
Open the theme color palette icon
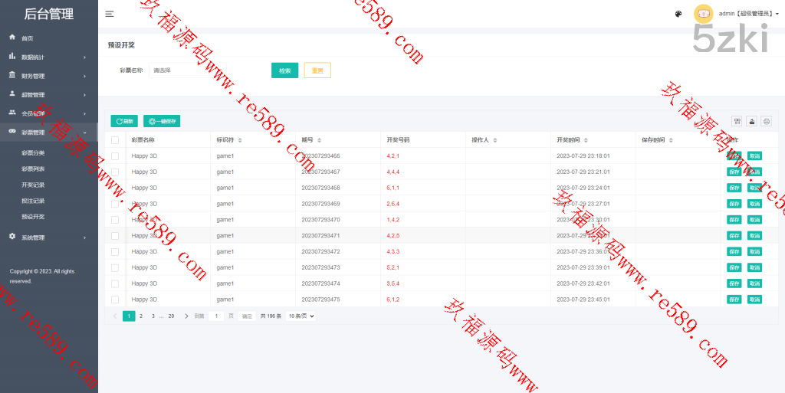pos(678,14)
